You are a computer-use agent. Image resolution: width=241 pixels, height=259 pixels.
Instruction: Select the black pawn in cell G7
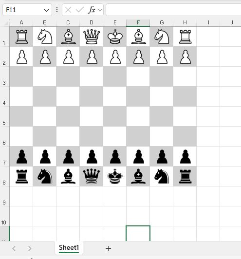[162, 157]
